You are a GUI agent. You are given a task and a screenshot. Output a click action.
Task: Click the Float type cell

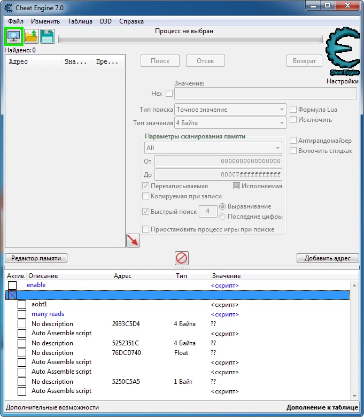[181, 353]
